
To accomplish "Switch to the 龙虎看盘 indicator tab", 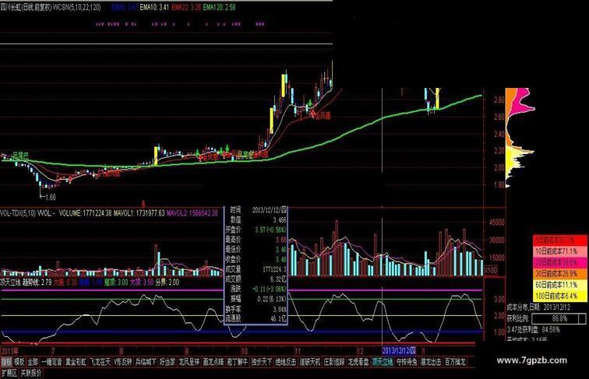I will [358, 362].
